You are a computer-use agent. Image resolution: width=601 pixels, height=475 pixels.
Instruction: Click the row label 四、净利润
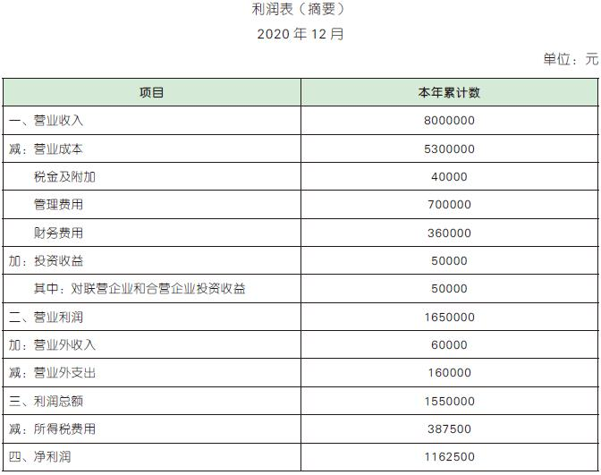[x=40, y=456]
